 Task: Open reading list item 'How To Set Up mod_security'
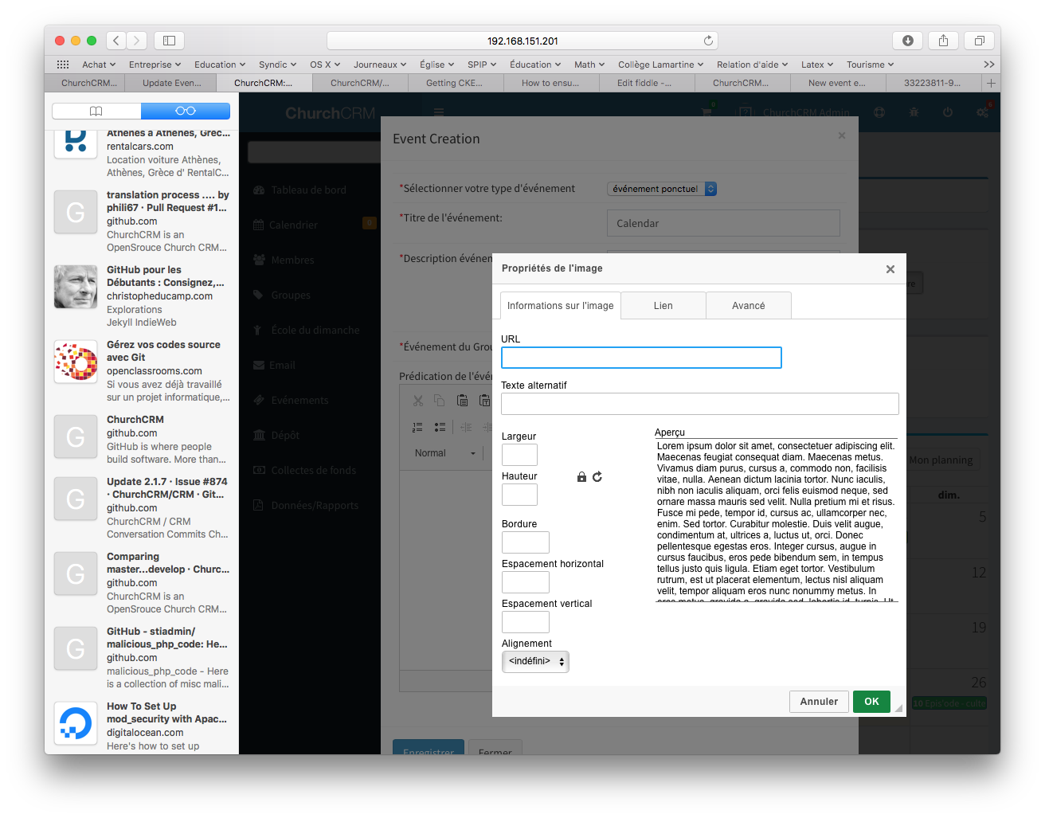point(142,726)
